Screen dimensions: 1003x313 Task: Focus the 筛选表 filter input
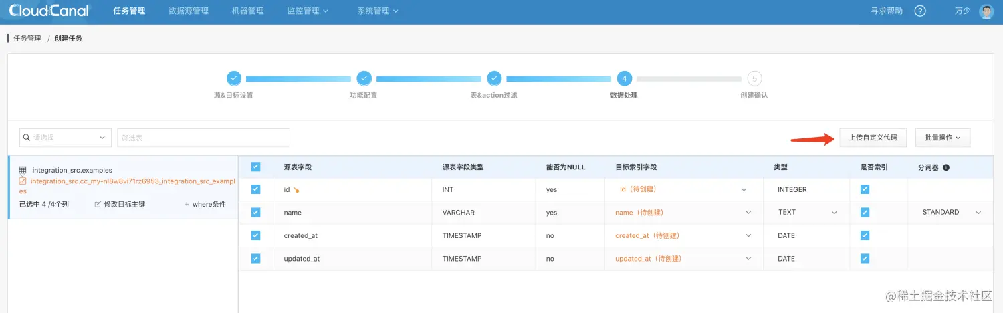click(203, 138)
